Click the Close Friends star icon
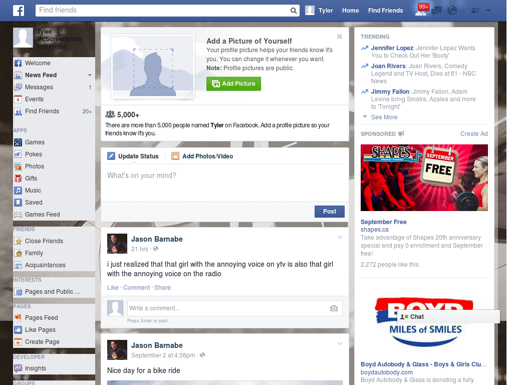Viewport: 513px width, 385px height. click(x=18, y=241)
